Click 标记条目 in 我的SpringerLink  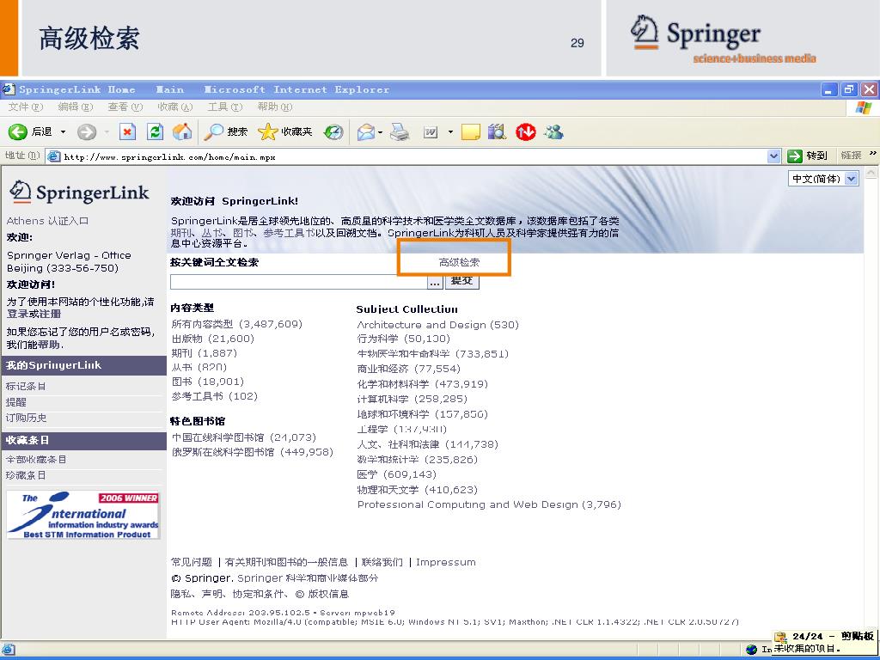point(26,386)
